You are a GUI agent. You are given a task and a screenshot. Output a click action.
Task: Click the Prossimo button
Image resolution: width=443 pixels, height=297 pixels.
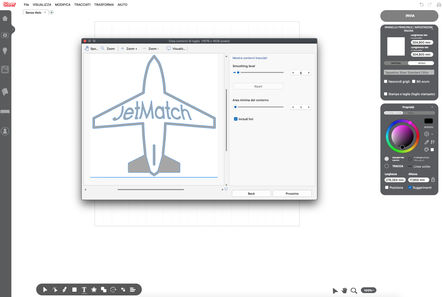292,194
